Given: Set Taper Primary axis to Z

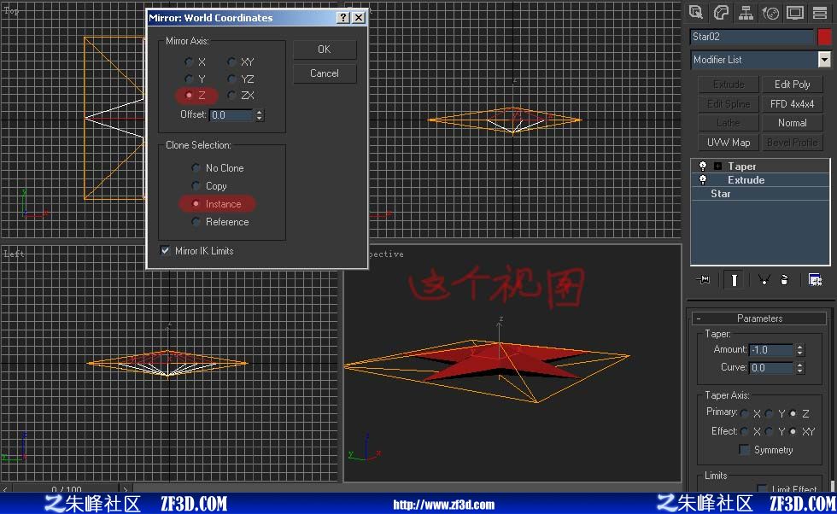Looking at the screenshot, I should click(793, 413).
